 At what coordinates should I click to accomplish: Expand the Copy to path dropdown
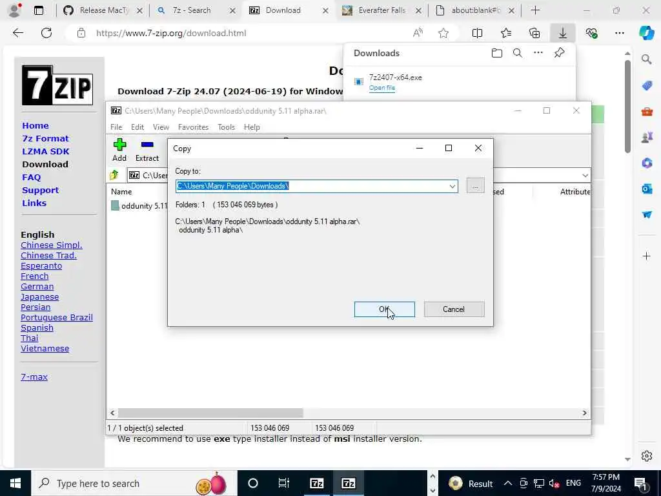(x=452, y=186)
